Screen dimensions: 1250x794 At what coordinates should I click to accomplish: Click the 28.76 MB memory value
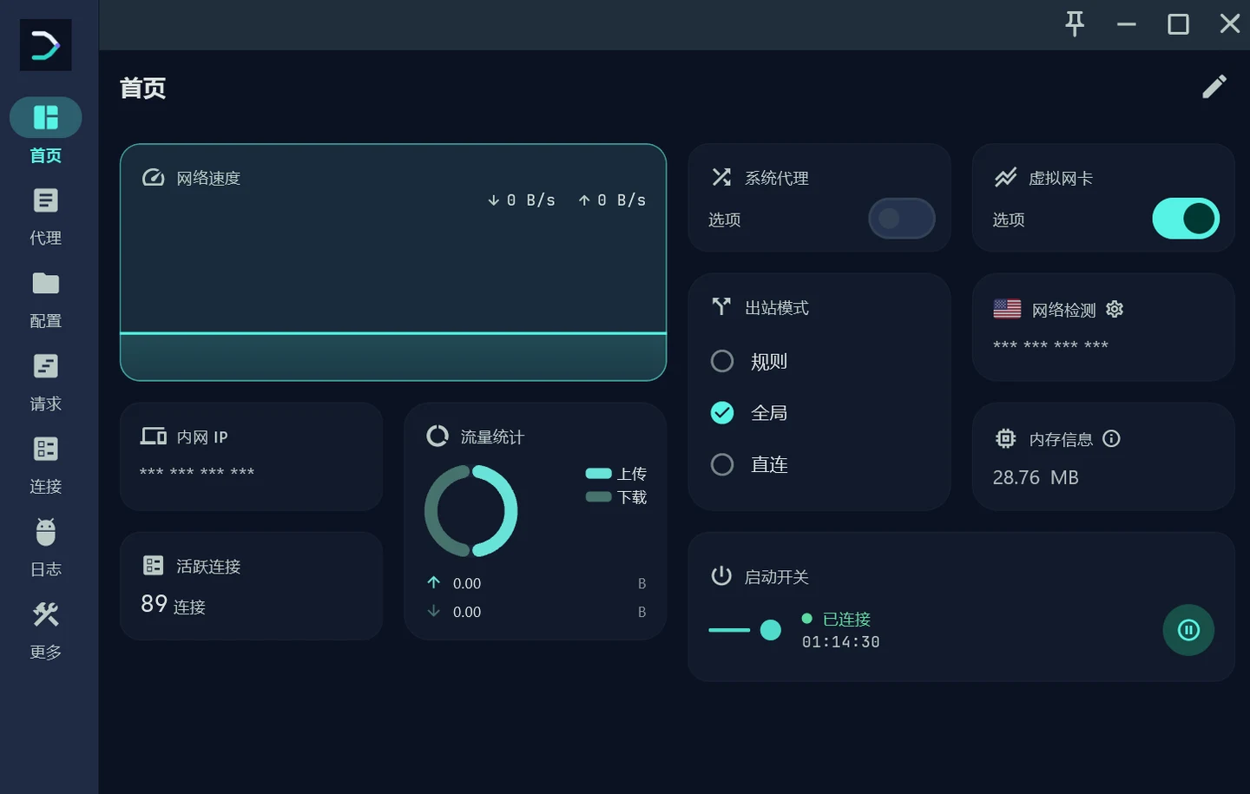pyautogui.click(x=1036, y=477)
